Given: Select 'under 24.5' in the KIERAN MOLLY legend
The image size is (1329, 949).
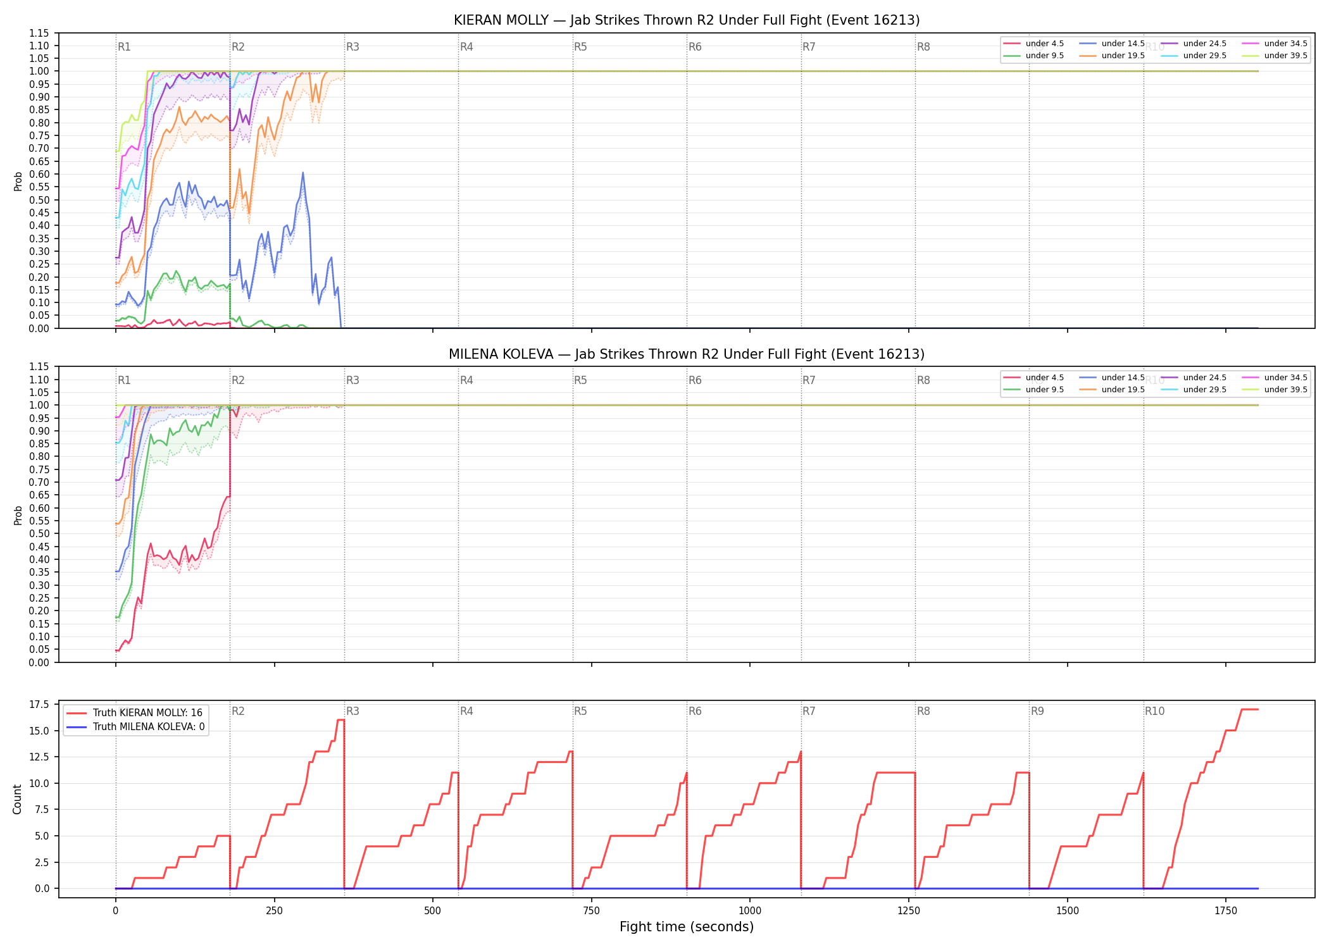Looking at the screenshot, I should pyautogui.click(x=1194, y=44).
